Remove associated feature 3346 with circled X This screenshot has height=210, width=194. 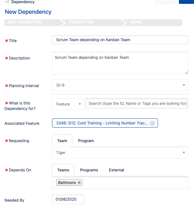pyautogui.click(x=152, y=123)
